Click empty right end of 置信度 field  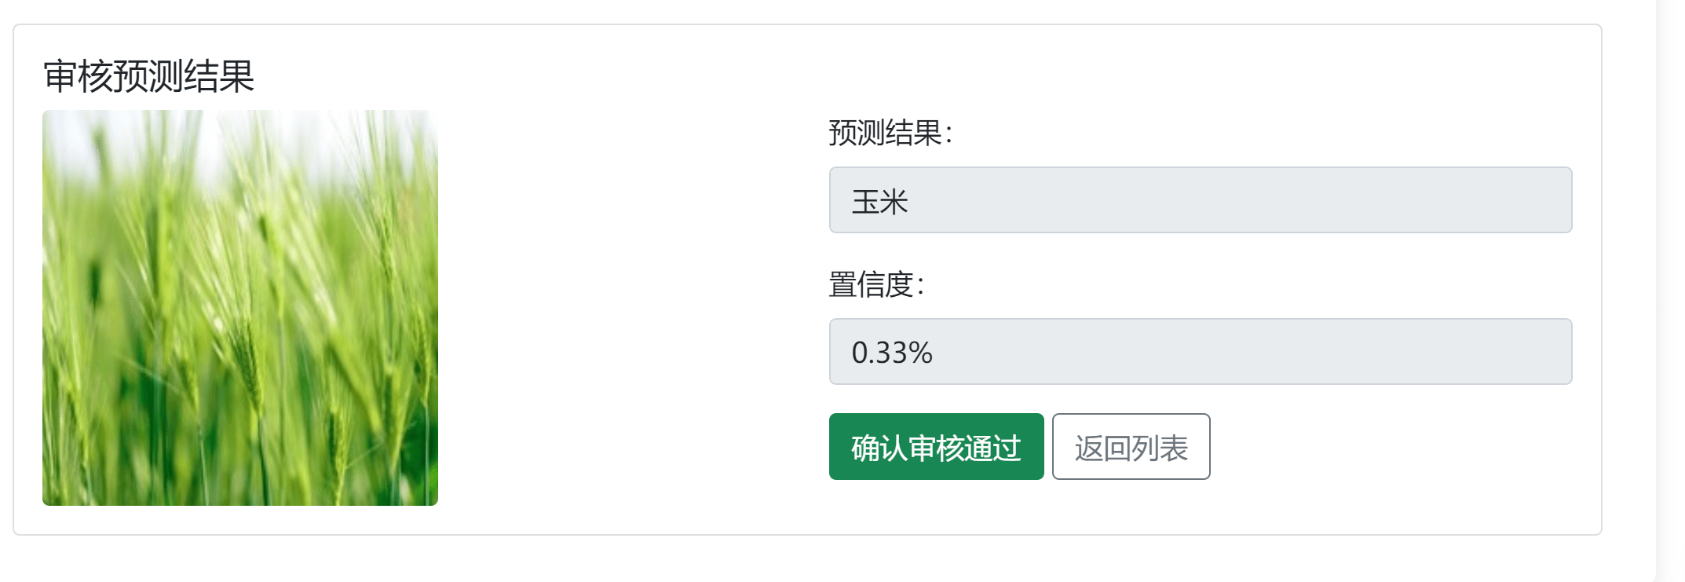point(1492,352)
